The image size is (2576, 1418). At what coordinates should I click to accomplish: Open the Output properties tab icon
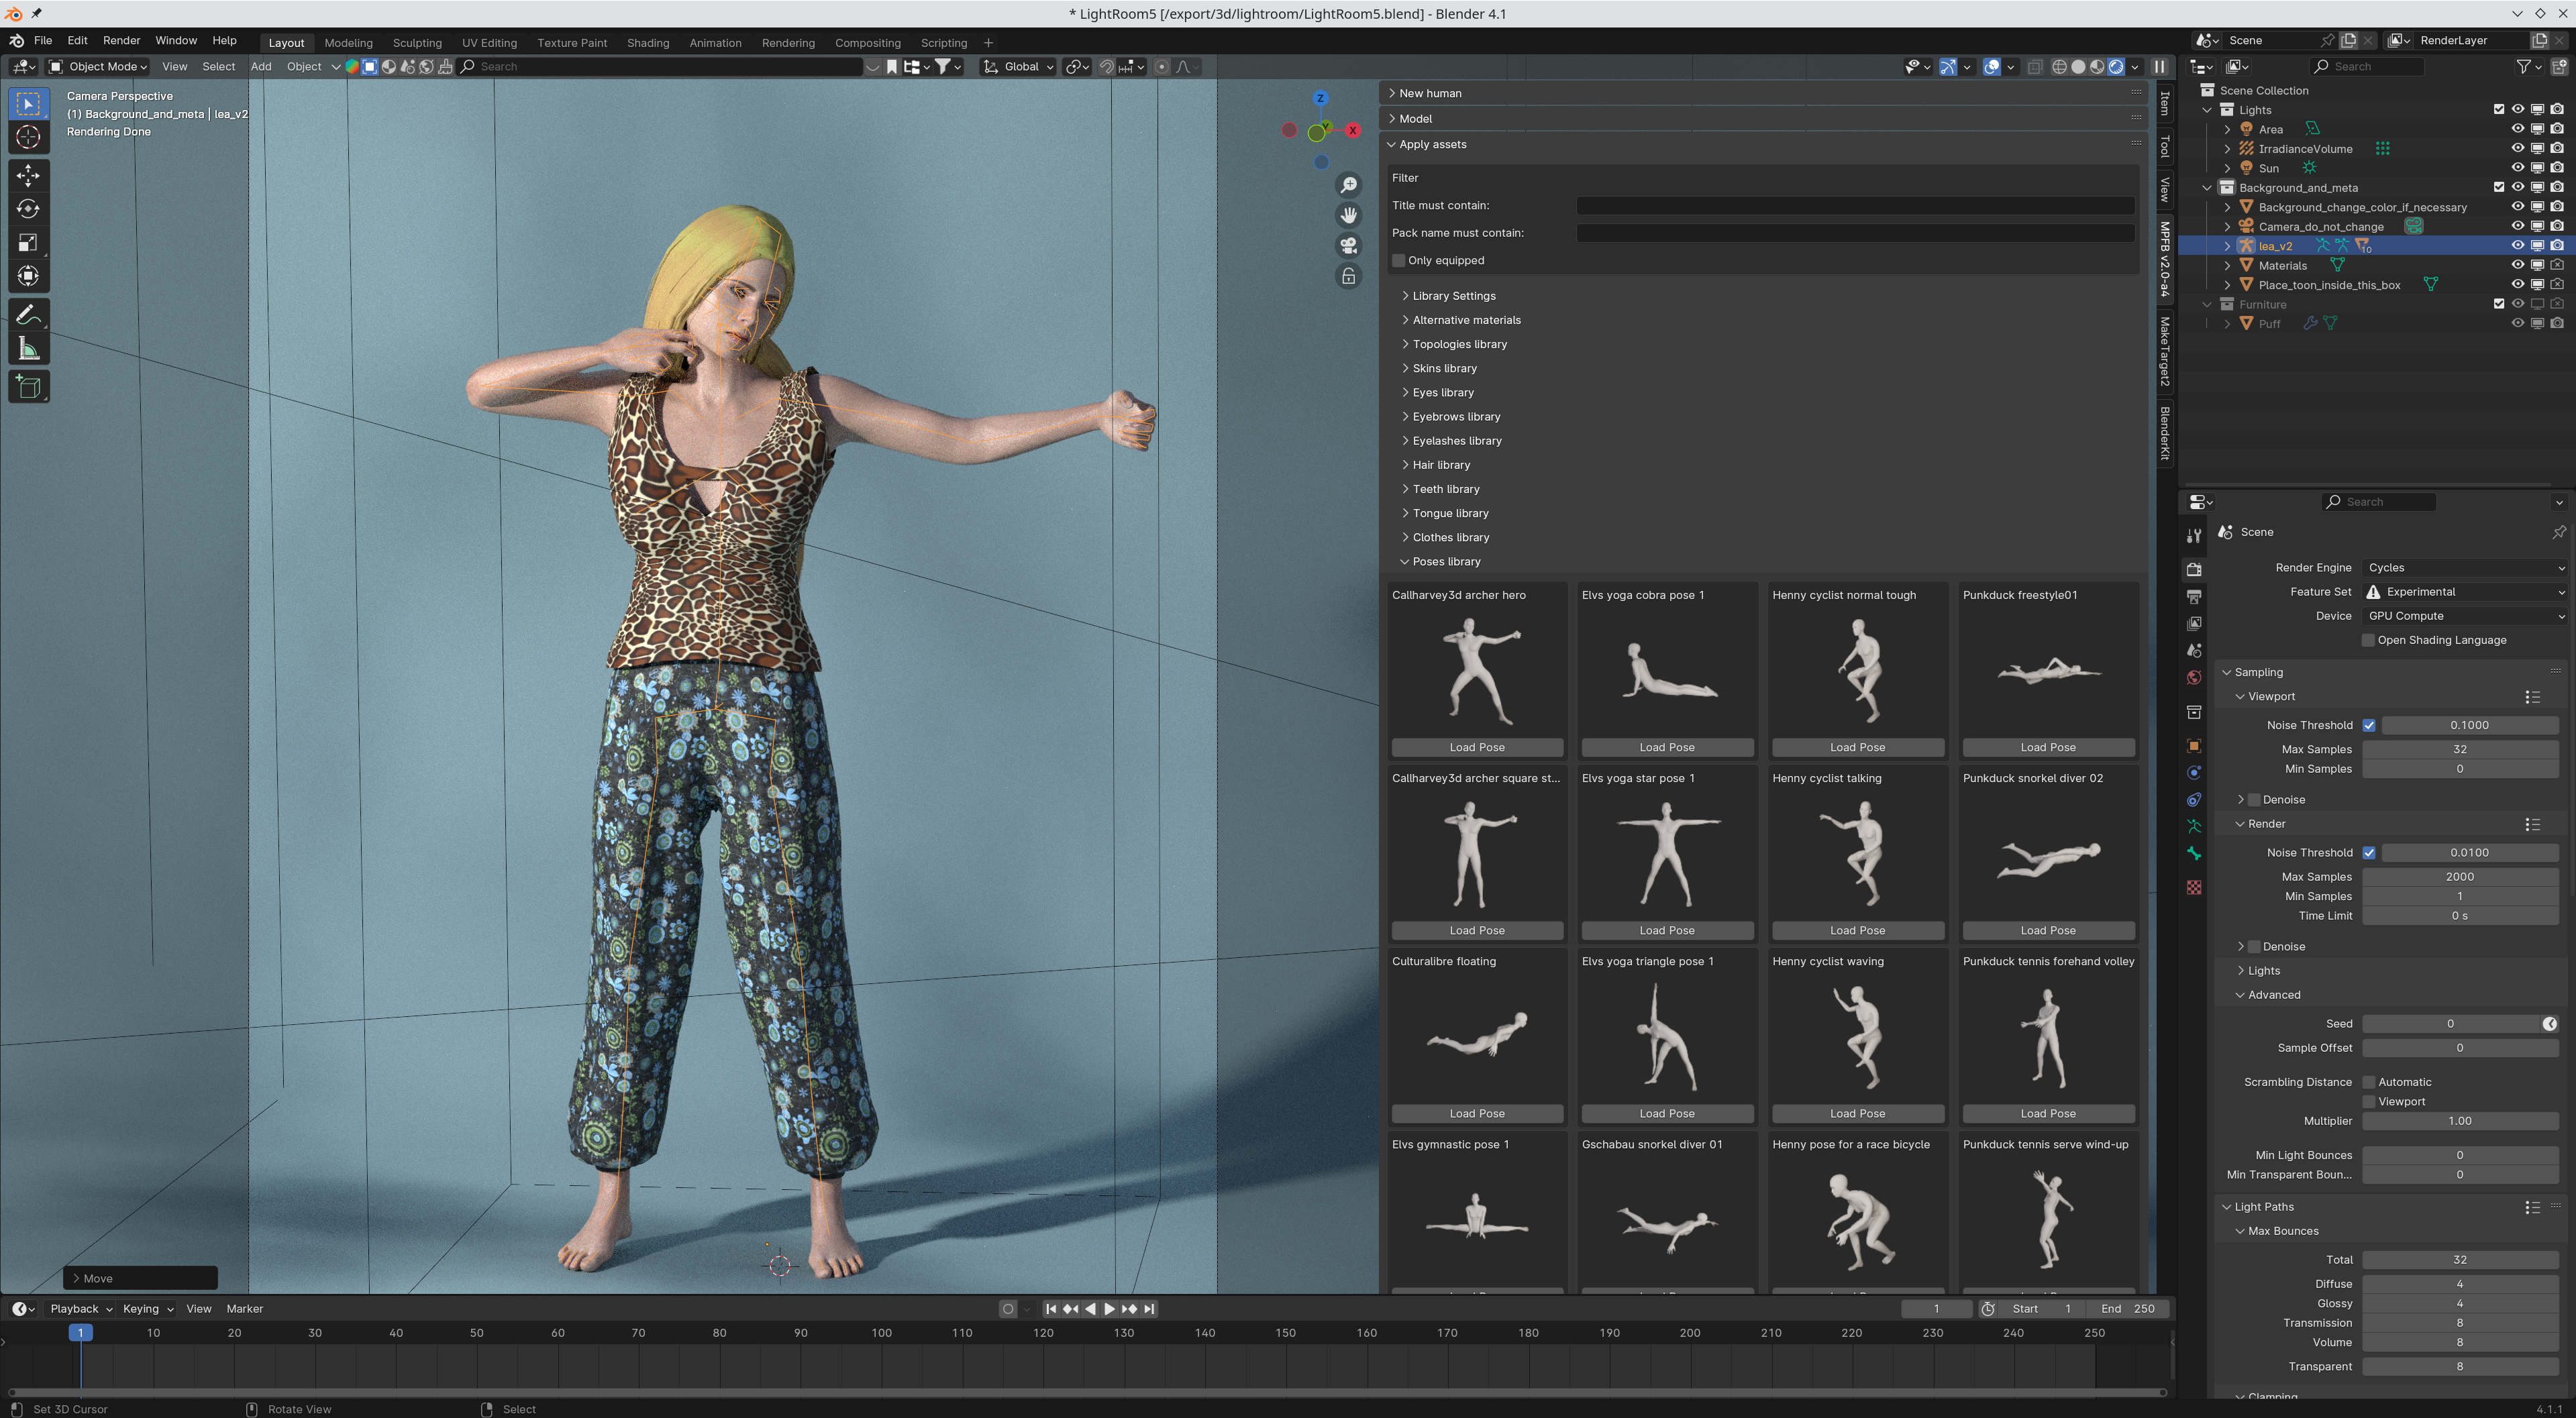pos(2194,596)
